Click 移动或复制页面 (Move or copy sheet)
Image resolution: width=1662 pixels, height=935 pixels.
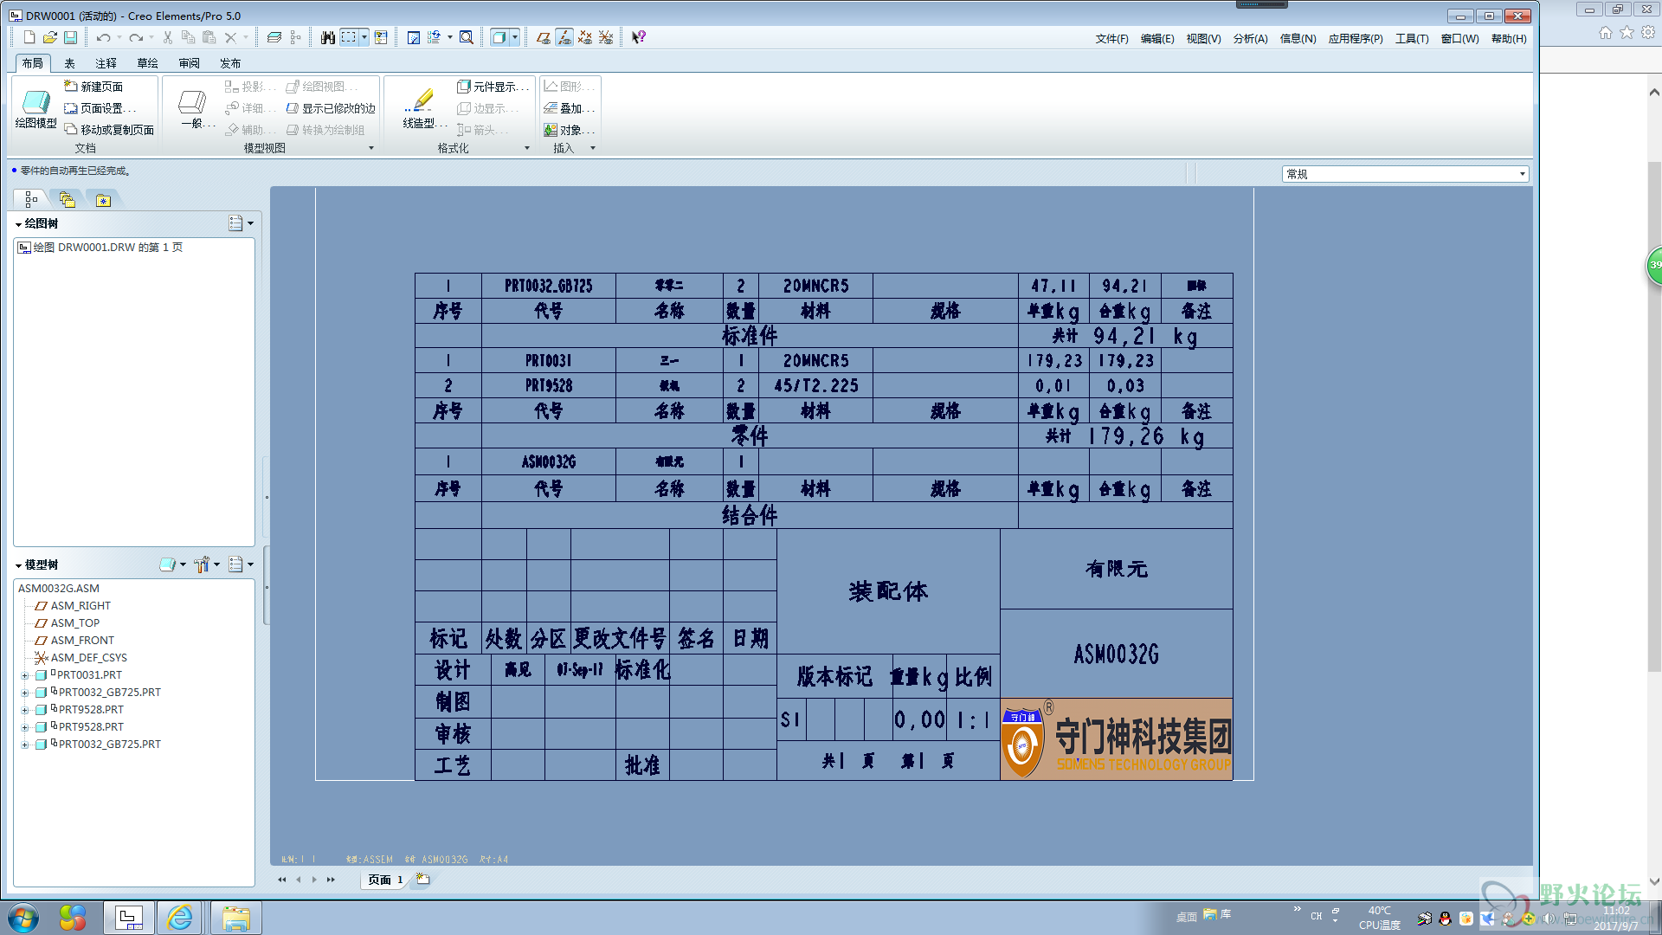(109, 130)
